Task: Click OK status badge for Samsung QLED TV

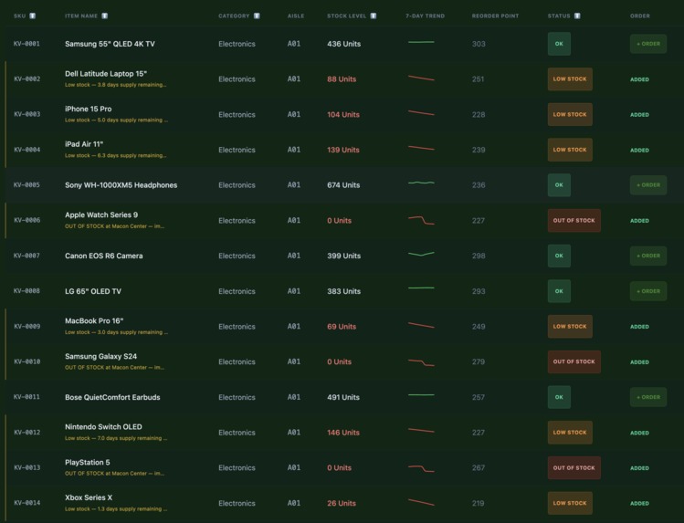Action: (559, 44)
